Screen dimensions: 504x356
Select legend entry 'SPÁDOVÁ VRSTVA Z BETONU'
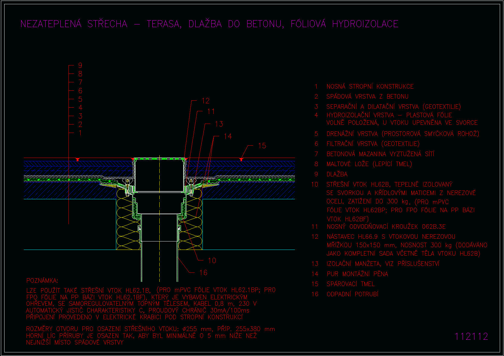tap(367, 96)
